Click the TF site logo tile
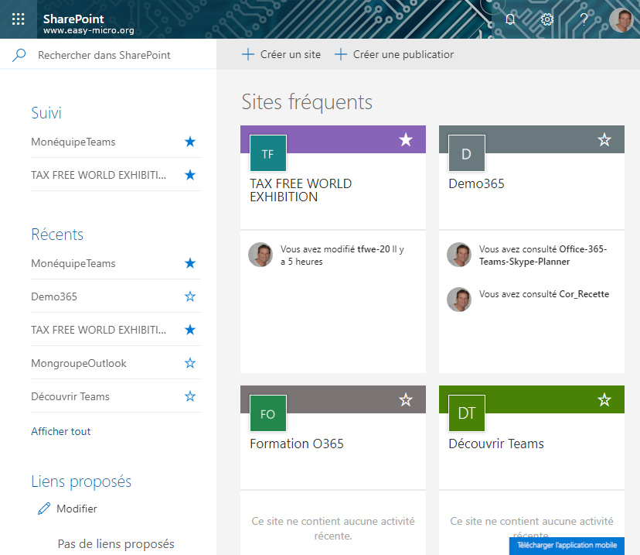This screenshot has height=555, width=640. point(267,153)
